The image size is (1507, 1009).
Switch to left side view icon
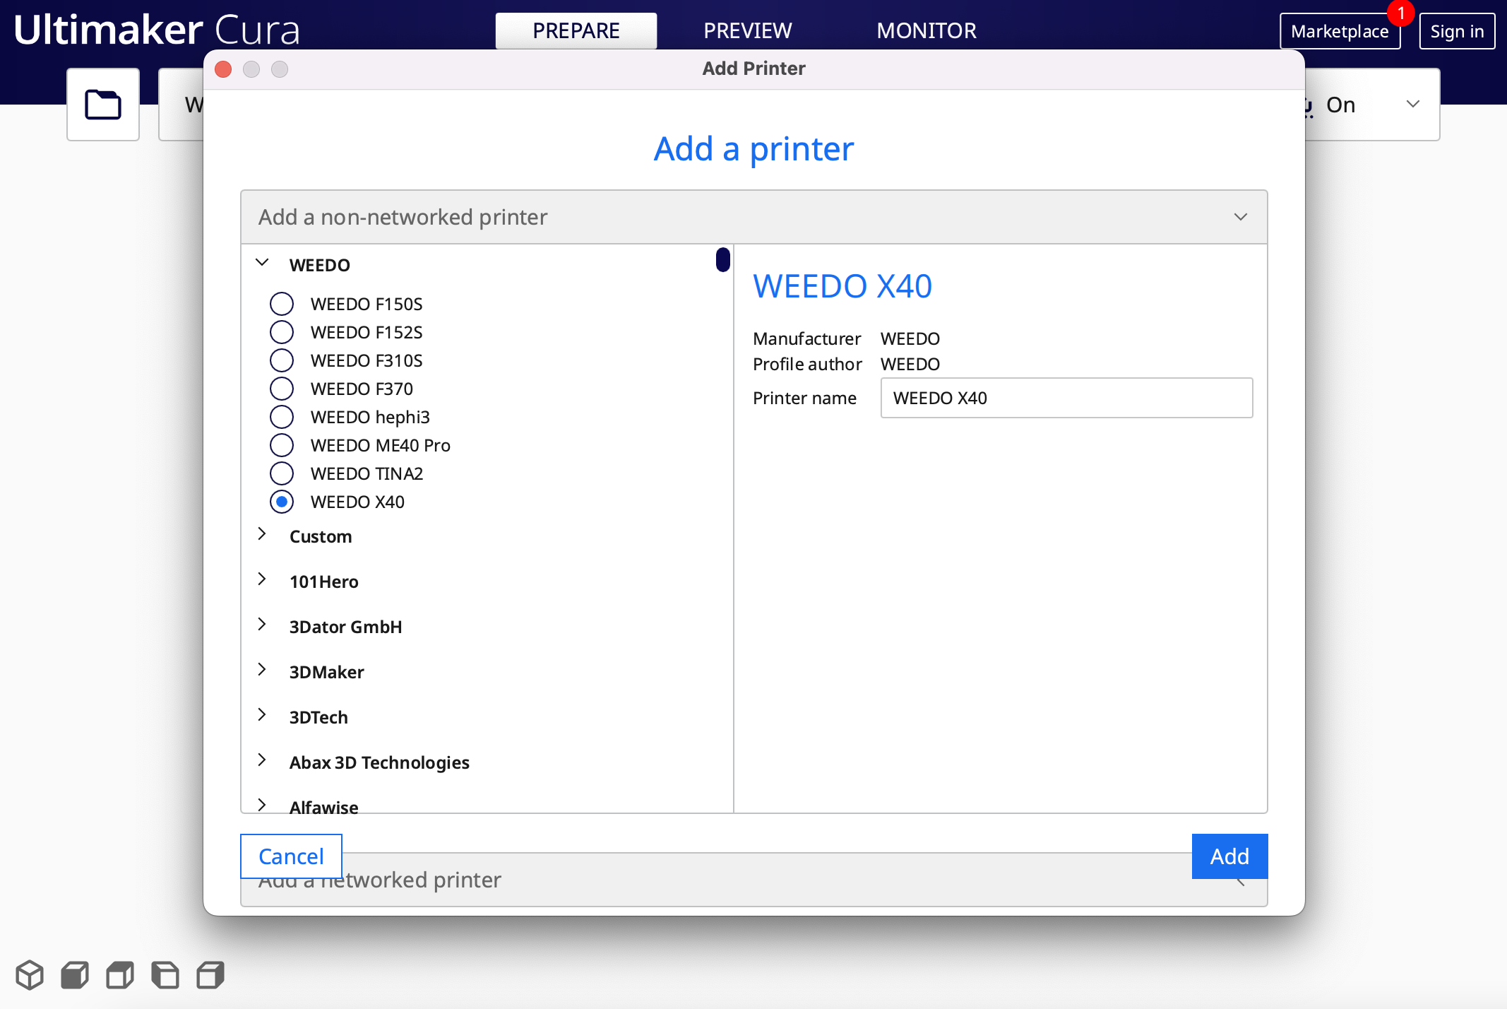(x=165, y=975)
